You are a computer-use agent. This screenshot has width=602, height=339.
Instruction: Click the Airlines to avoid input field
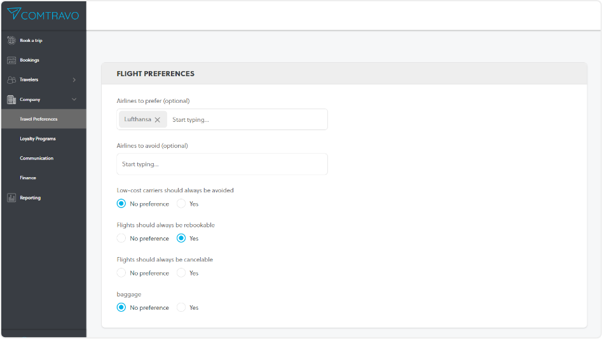tap(222, 164)
